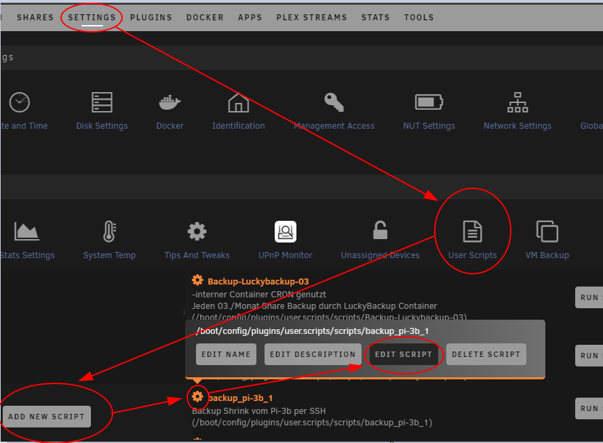Click the EDIT SCRIPT button
The image size is (603, 443).
(404, 354)
